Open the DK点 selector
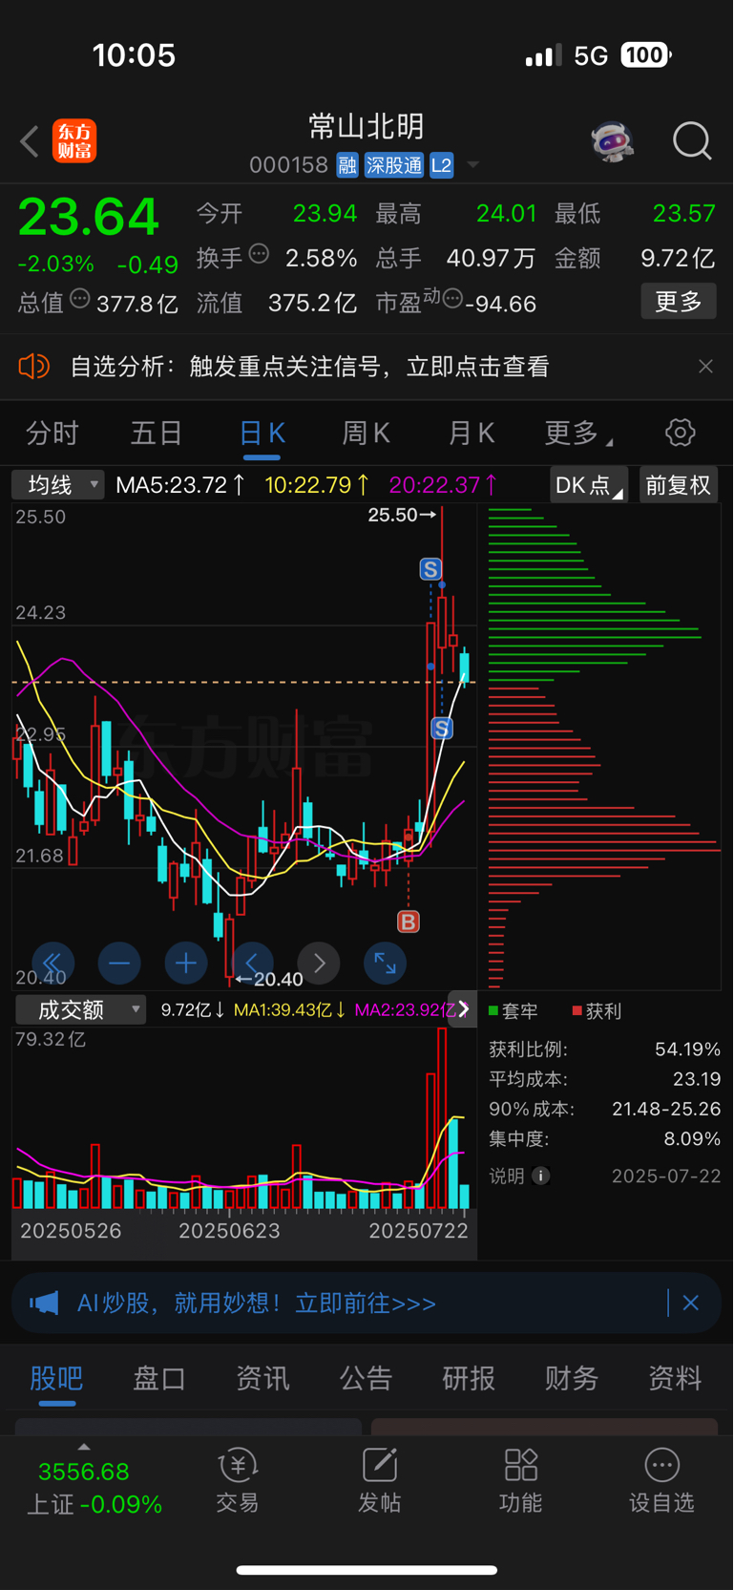Viewport: 734px width, 1590px height. click(589, 485)
